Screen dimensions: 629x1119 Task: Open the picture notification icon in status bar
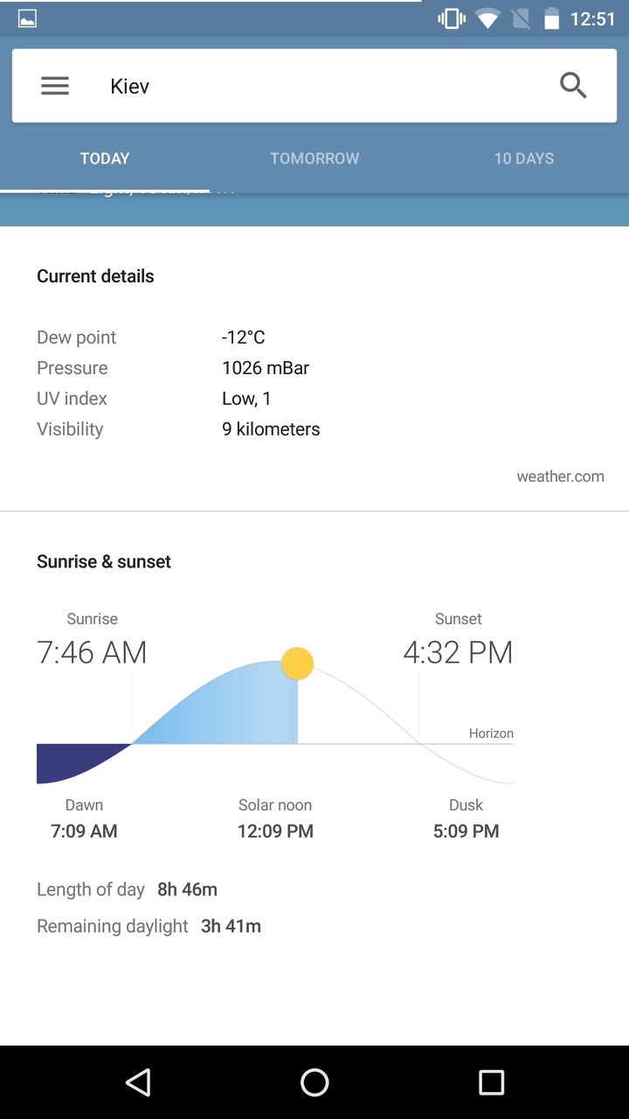27,18
